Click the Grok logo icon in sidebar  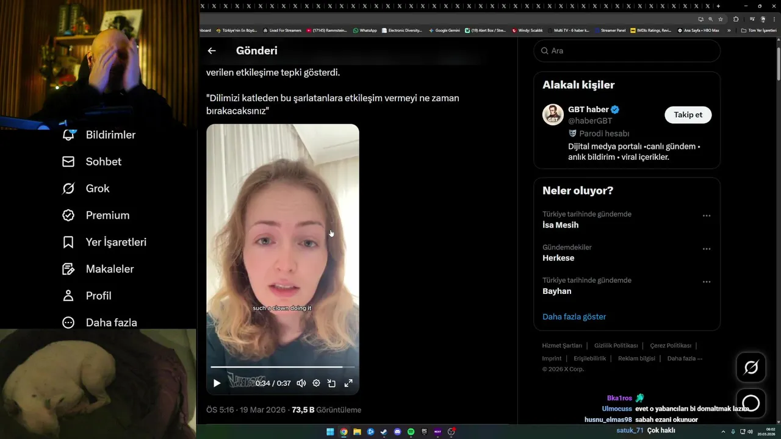pyautogui.click(x=68, y=188)
